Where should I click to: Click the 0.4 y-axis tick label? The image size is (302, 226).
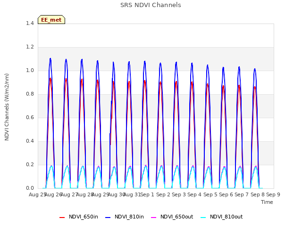pos(30,141)
